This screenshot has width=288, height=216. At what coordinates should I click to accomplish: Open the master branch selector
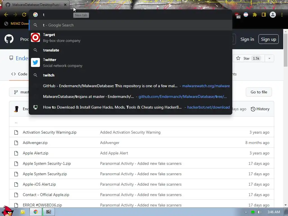[19, 92]
